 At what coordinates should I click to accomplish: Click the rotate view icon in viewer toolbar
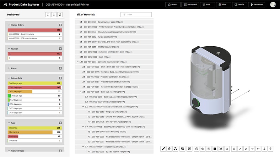point(227,149)
